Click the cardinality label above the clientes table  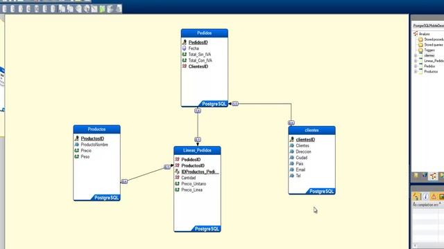click(291, 123)
